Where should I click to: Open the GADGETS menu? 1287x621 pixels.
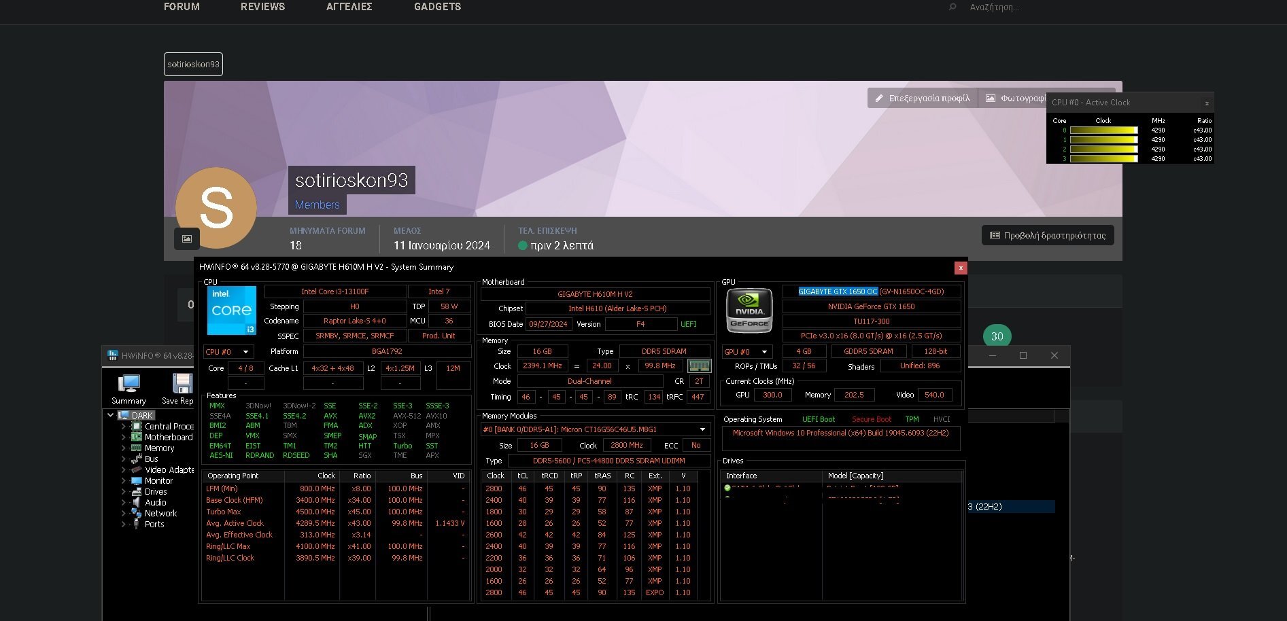[437, 7]
